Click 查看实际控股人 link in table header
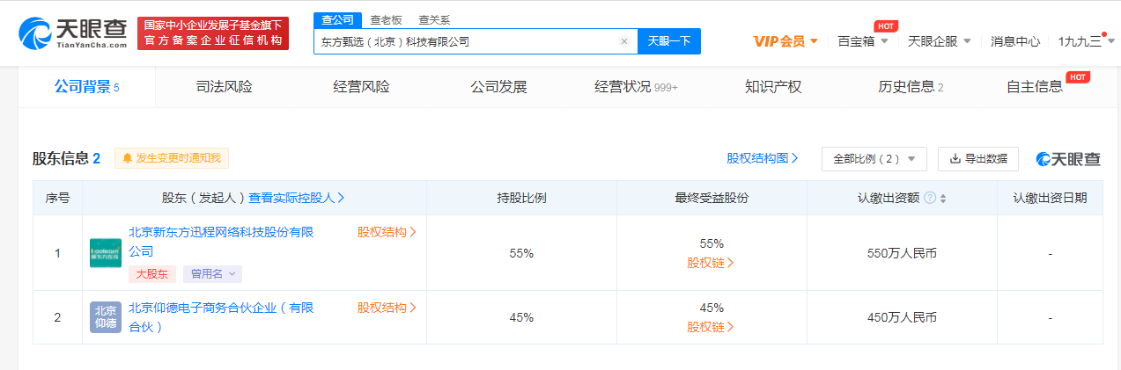1121x370 pixels. click(296, 198)
